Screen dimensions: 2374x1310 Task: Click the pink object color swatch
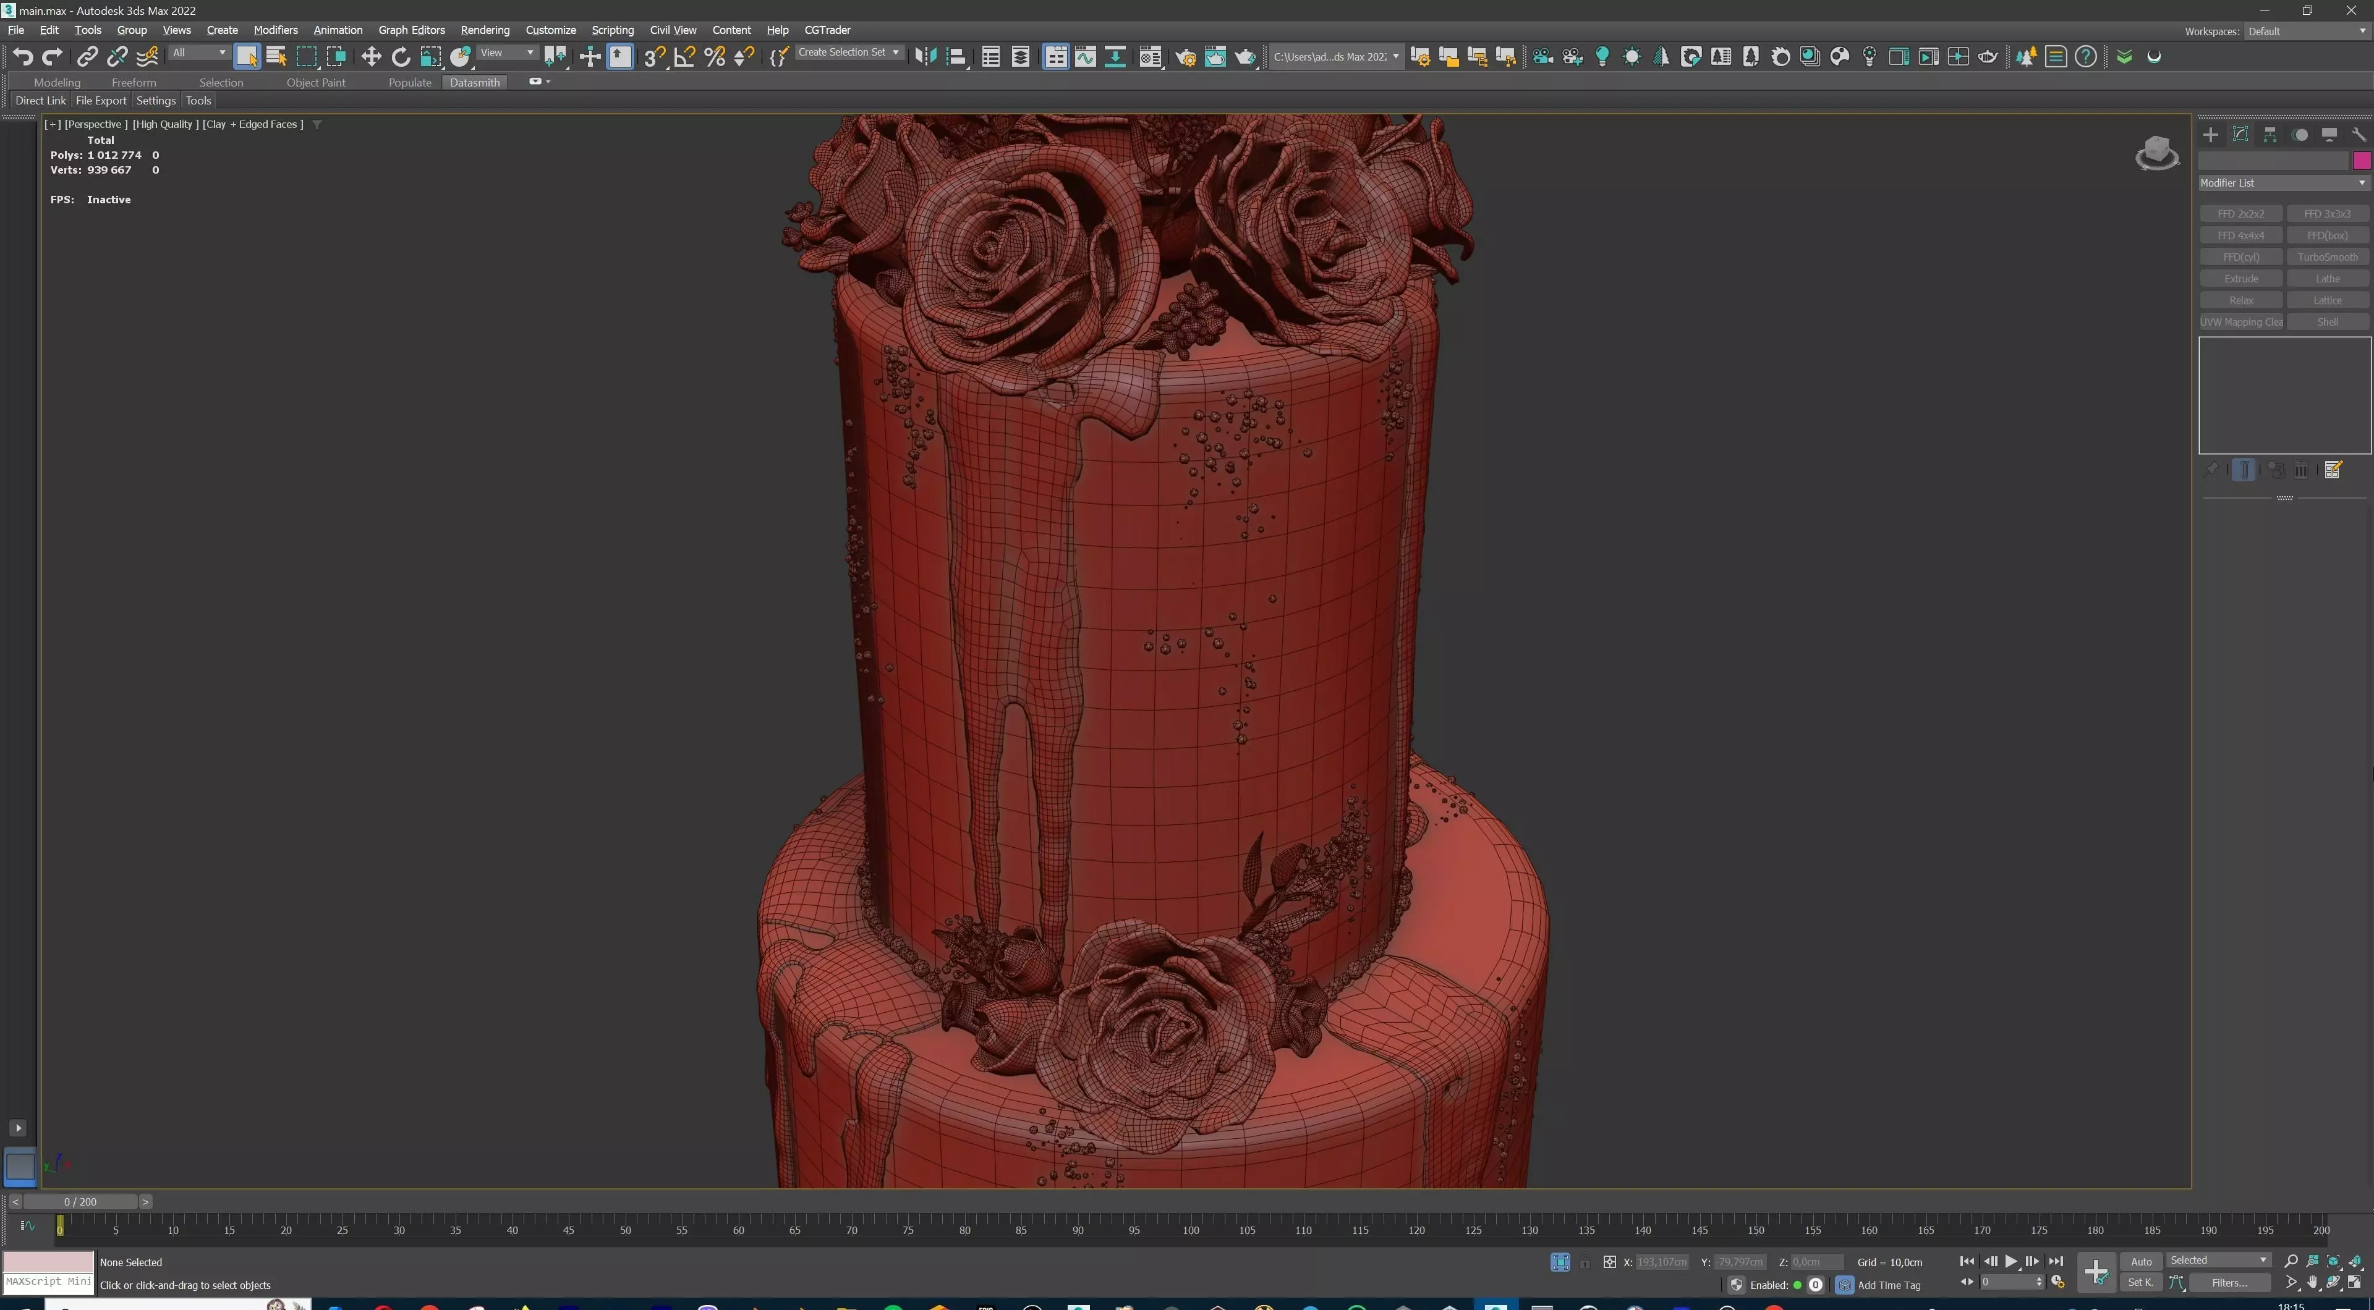[2361, 161]
